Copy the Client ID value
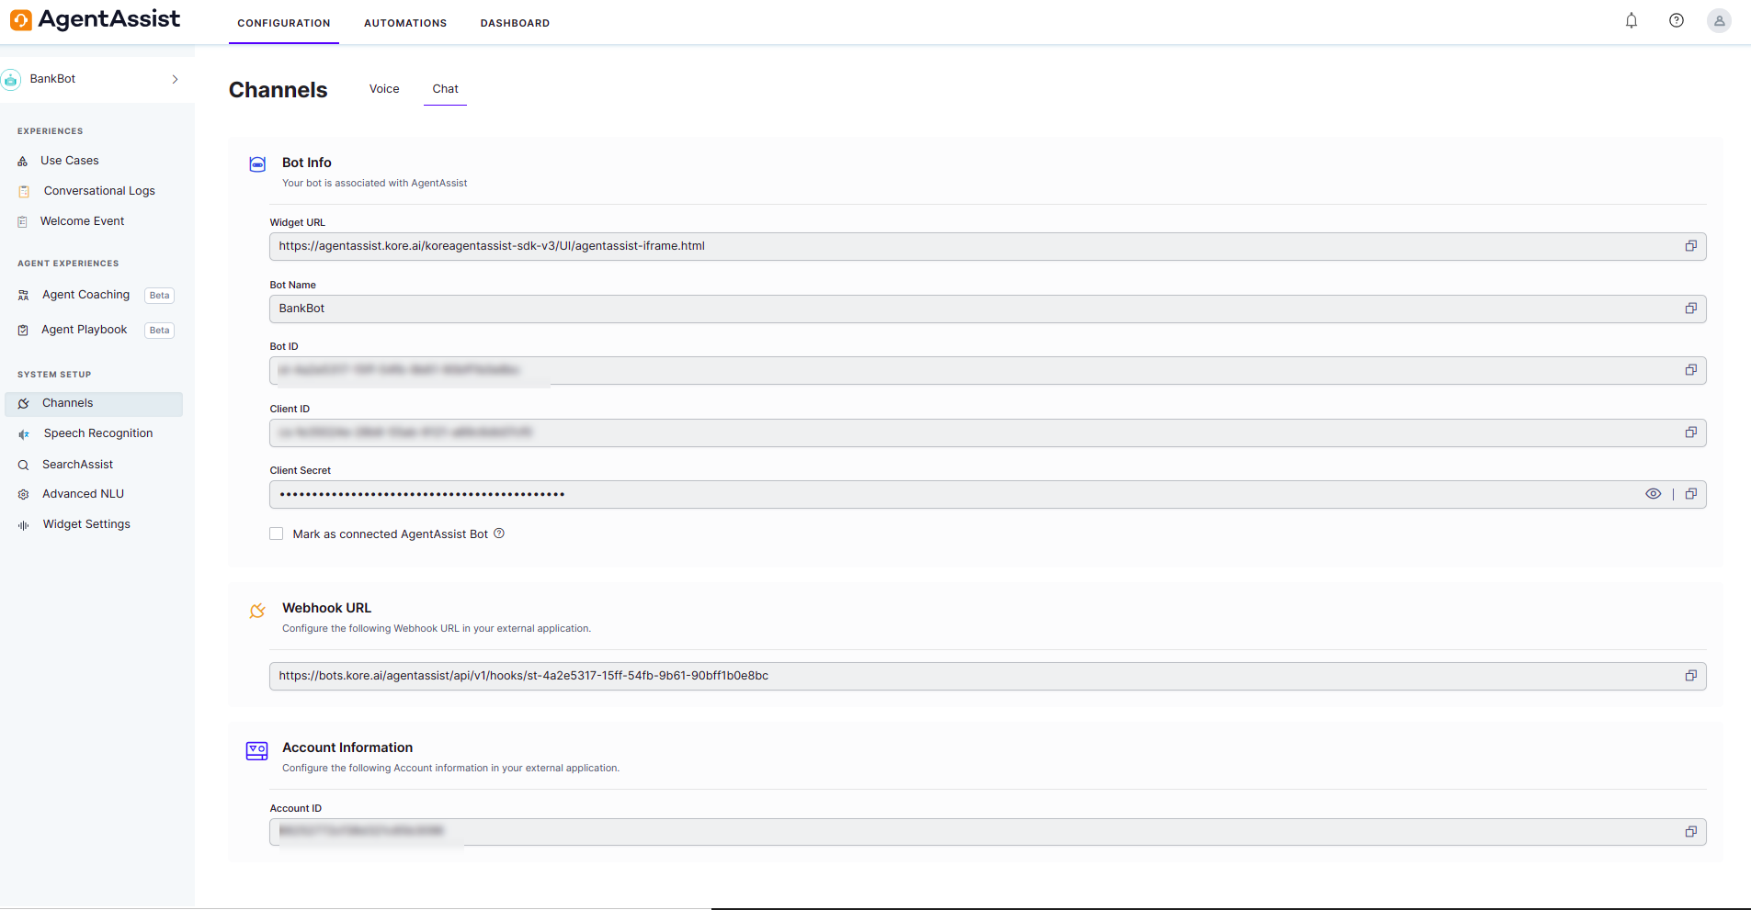1751x910 pixels. point(1690,433)
